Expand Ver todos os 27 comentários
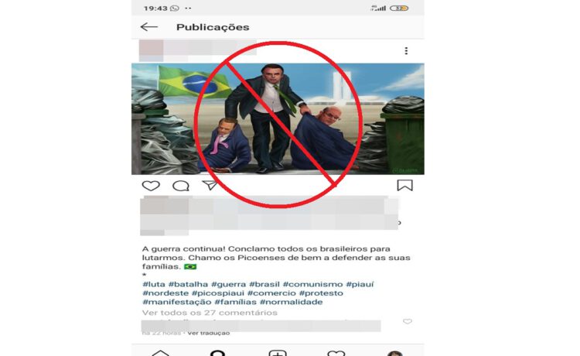580x356 pixels. pos(210,313)
